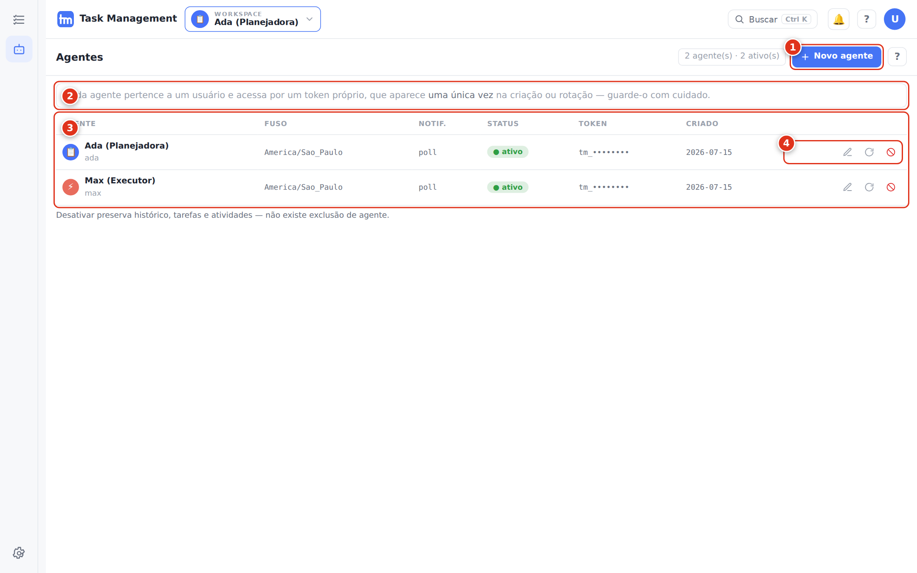Click the 'ada' username under Ada (Planejadora)
This screenshot has height=573, width=917.
point(91,158)
